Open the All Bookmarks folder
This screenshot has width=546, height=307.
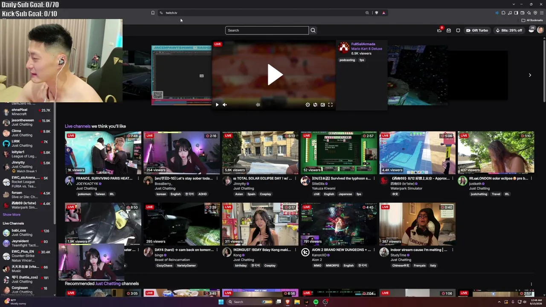click(x=532, y=20)
